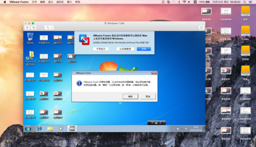This screenshot has width=256, height=147.
Task: Select the 文件02 drive on Mac desktop
Action: (245, 53)
